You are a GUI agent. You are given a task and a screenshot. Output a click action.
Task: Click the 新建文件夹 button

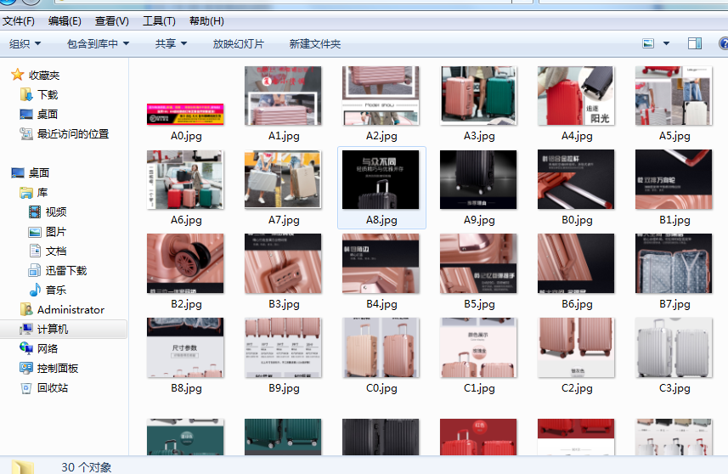click(315, 43)
